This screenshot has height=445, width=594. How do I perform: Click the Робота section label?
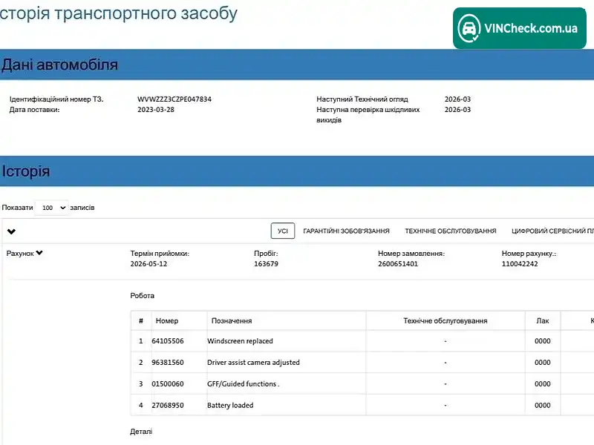(x=142, y=295)
